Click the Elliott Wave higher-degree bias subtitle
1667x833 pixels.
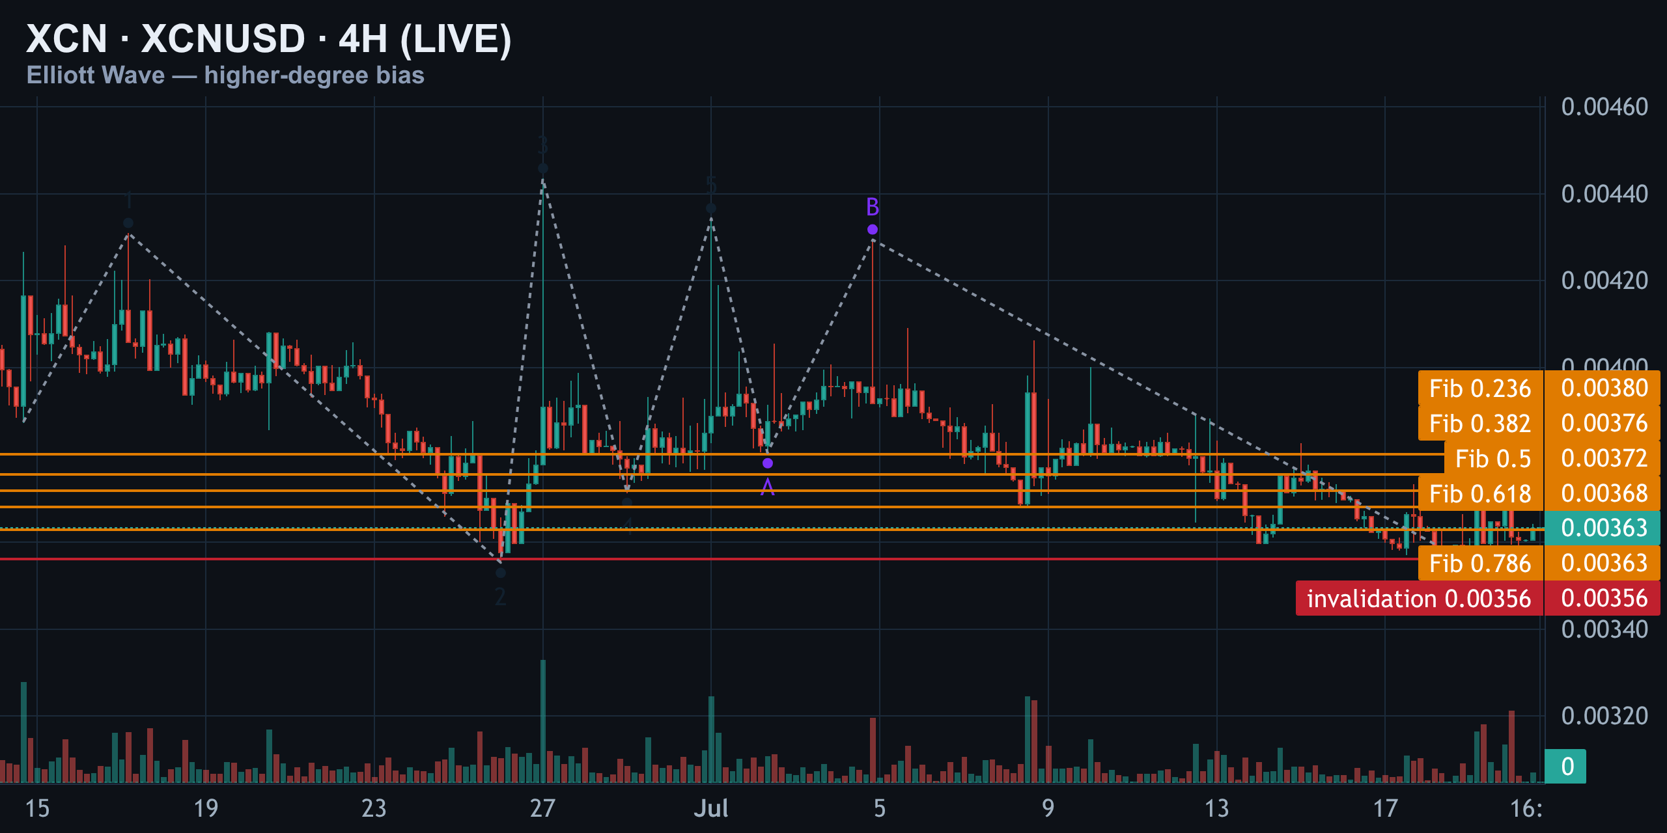225,75
